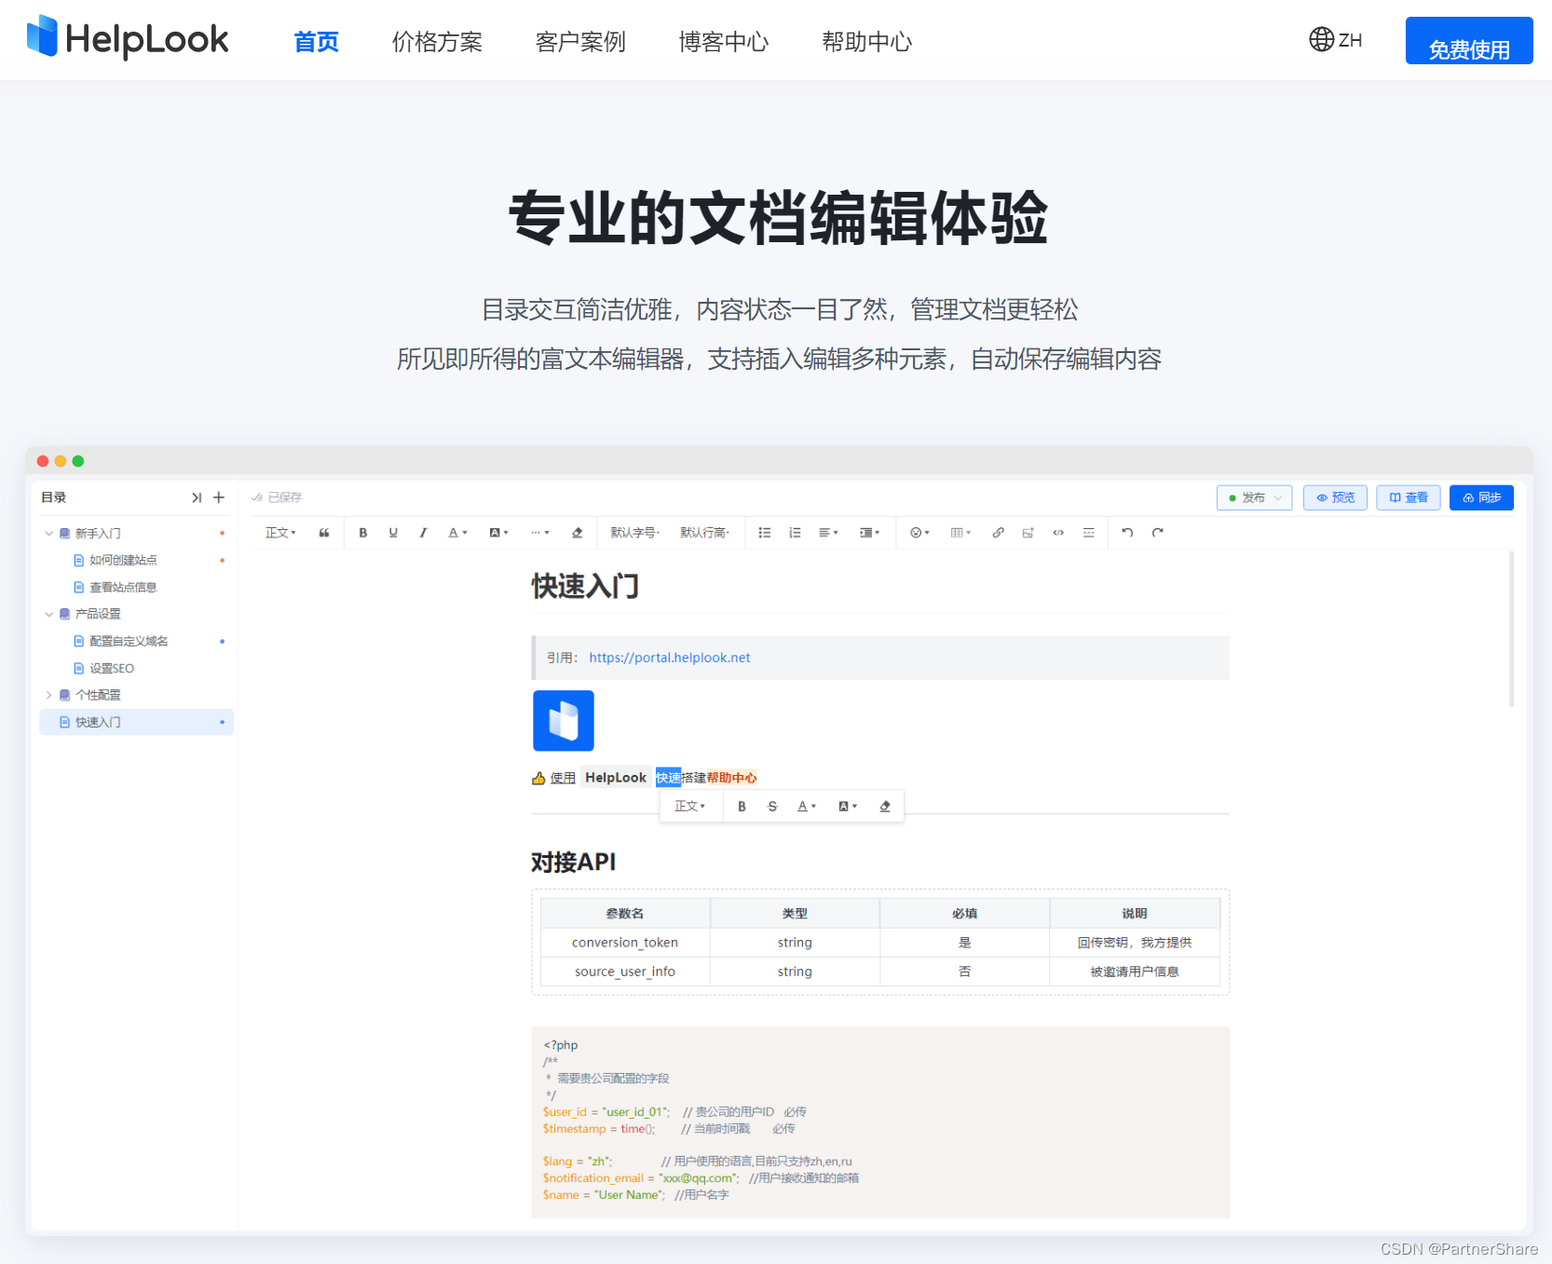The height and width of the screenshot is (1264, 1552).
Task: Open the ZH language selector
Action: (x=1336, y=40)
